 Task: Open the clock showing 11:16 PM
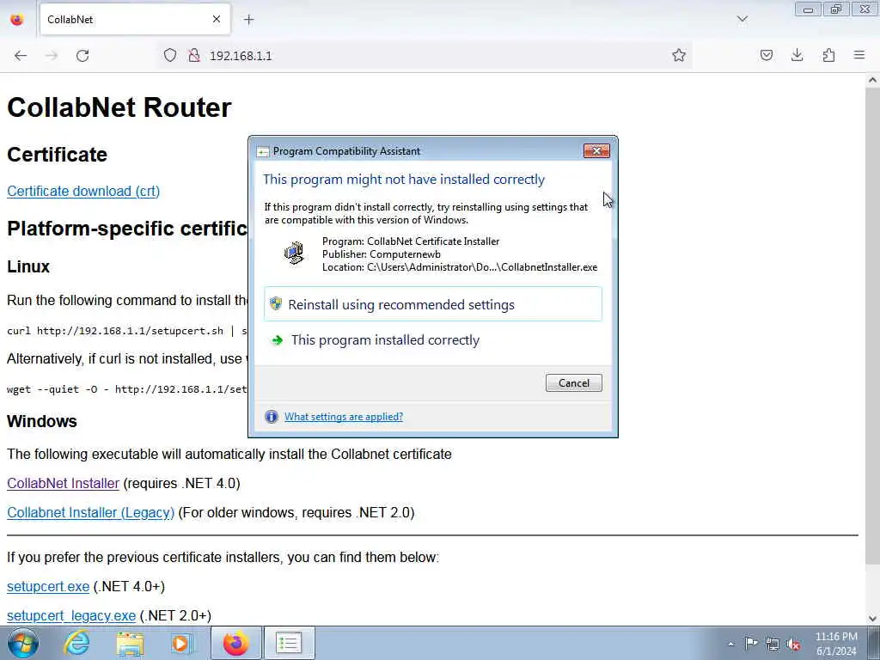836,644
